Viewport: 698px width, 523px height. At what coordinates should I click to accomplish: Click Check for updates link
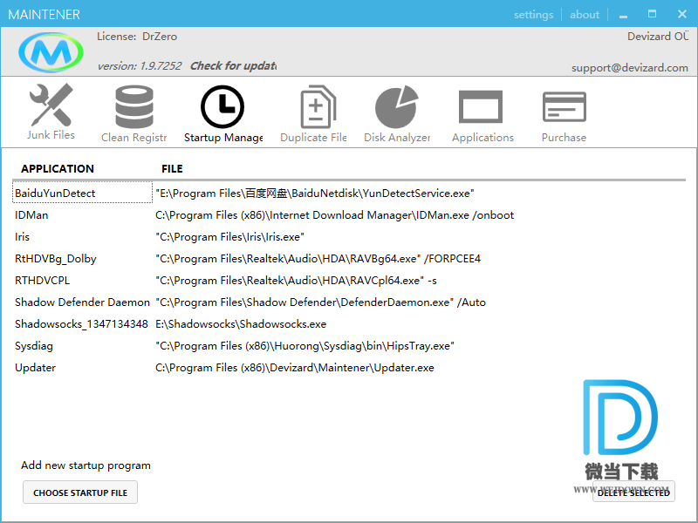(233, 66)
